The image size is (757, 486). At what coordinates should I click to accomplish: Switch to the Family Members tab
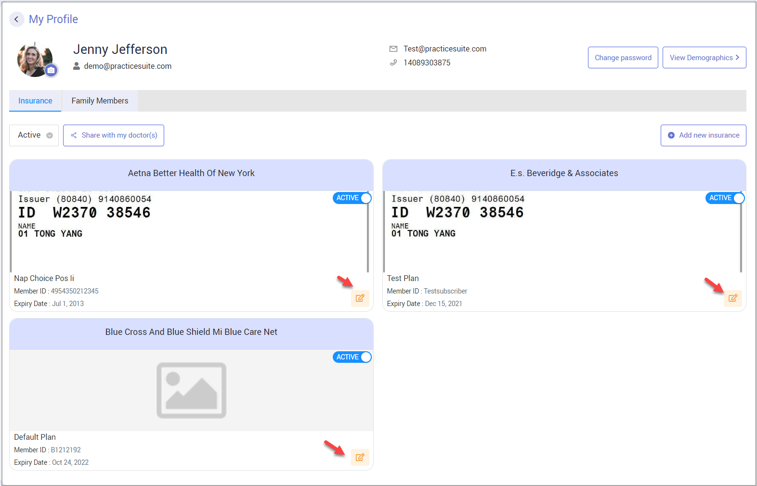(x=100, y=101)
